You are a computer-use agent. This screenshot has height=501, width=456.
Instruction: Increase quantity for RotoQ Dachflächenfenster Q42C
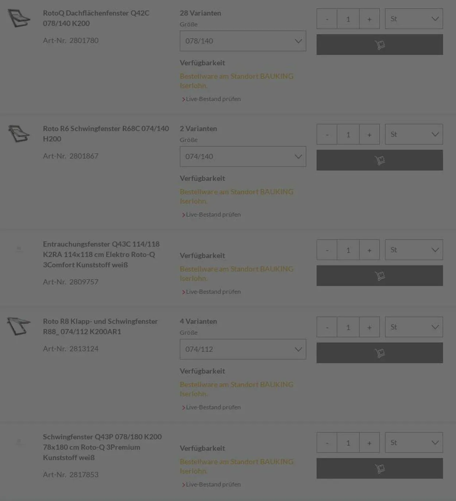369,19
